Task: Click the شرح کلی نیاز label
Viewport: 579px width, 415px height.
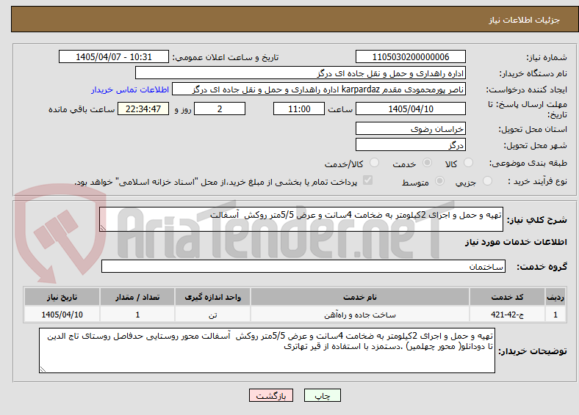Action: (x=537, y=220)
